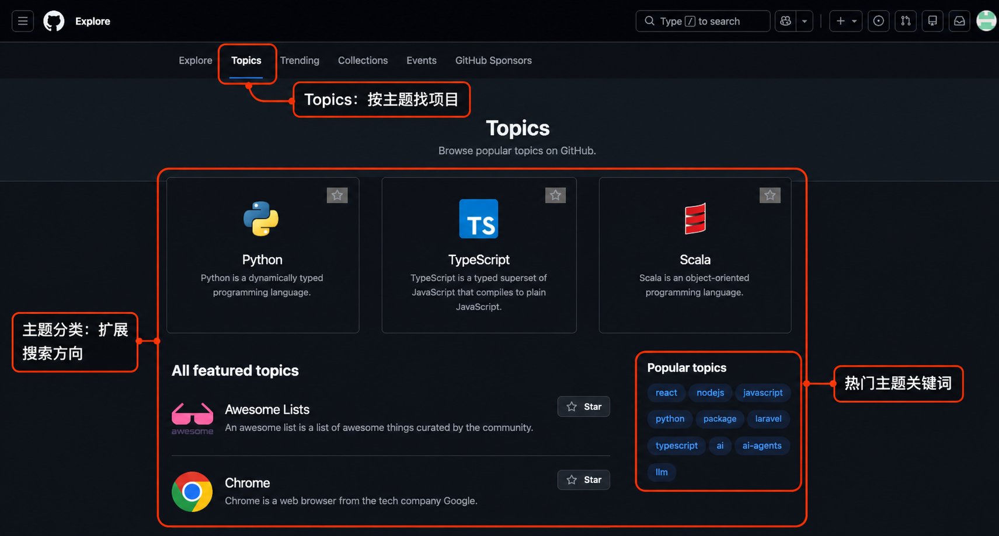Click 'Scala is an object-oriented programming language.'

(x=694, y=285)
